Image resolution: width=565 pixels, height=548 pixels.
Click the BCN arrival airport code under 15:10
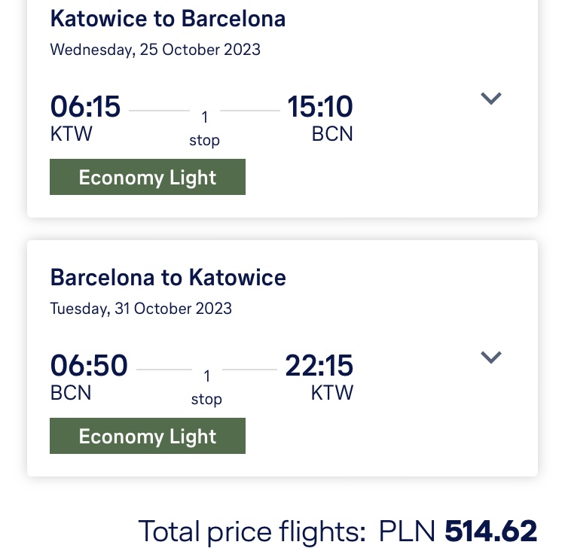pyautogui.click(x=332, y=134)
